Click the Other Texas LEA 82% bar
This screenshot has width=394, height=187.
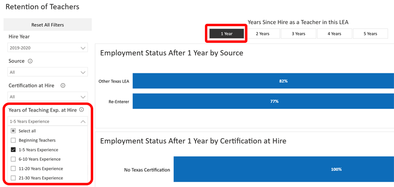click(x=263, y=81)
